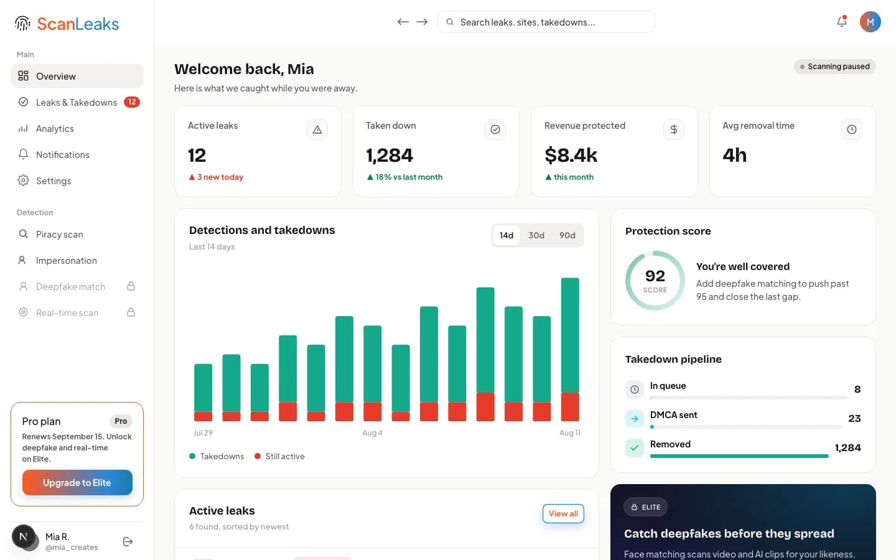
Task: Click 'You're well covered' text
Action: tap(743, 266)
